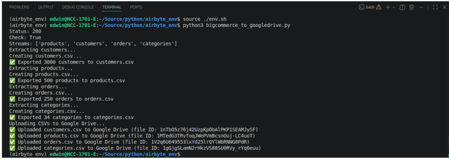Viewport: 449px width, 159px height.
Task: Click 'Uploading CSVs to Google Drive...' line
Action: pyautogui.click(x=57, y=124)
